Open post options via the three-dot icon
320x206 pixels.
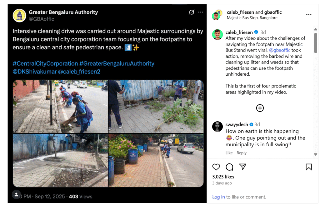309,14
